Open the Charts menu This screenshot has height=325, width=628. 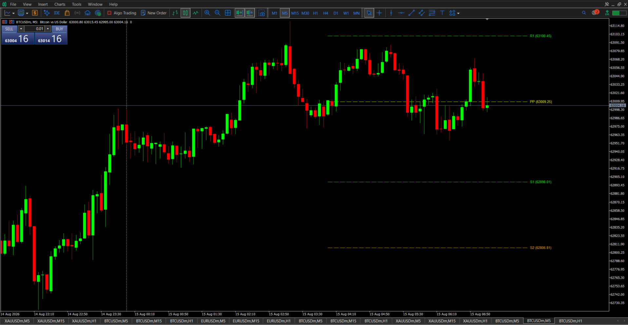(x=60, y=4)
